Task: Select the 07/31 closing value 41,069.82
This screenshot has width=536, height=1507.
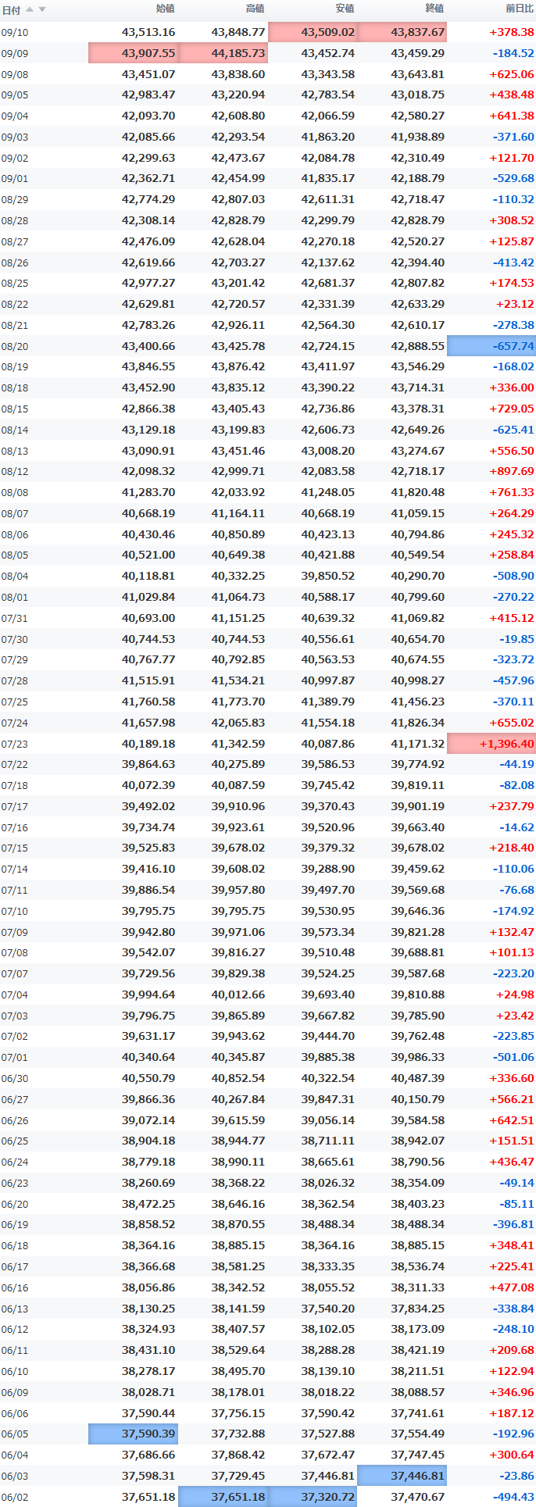Action: click(418, 618)
